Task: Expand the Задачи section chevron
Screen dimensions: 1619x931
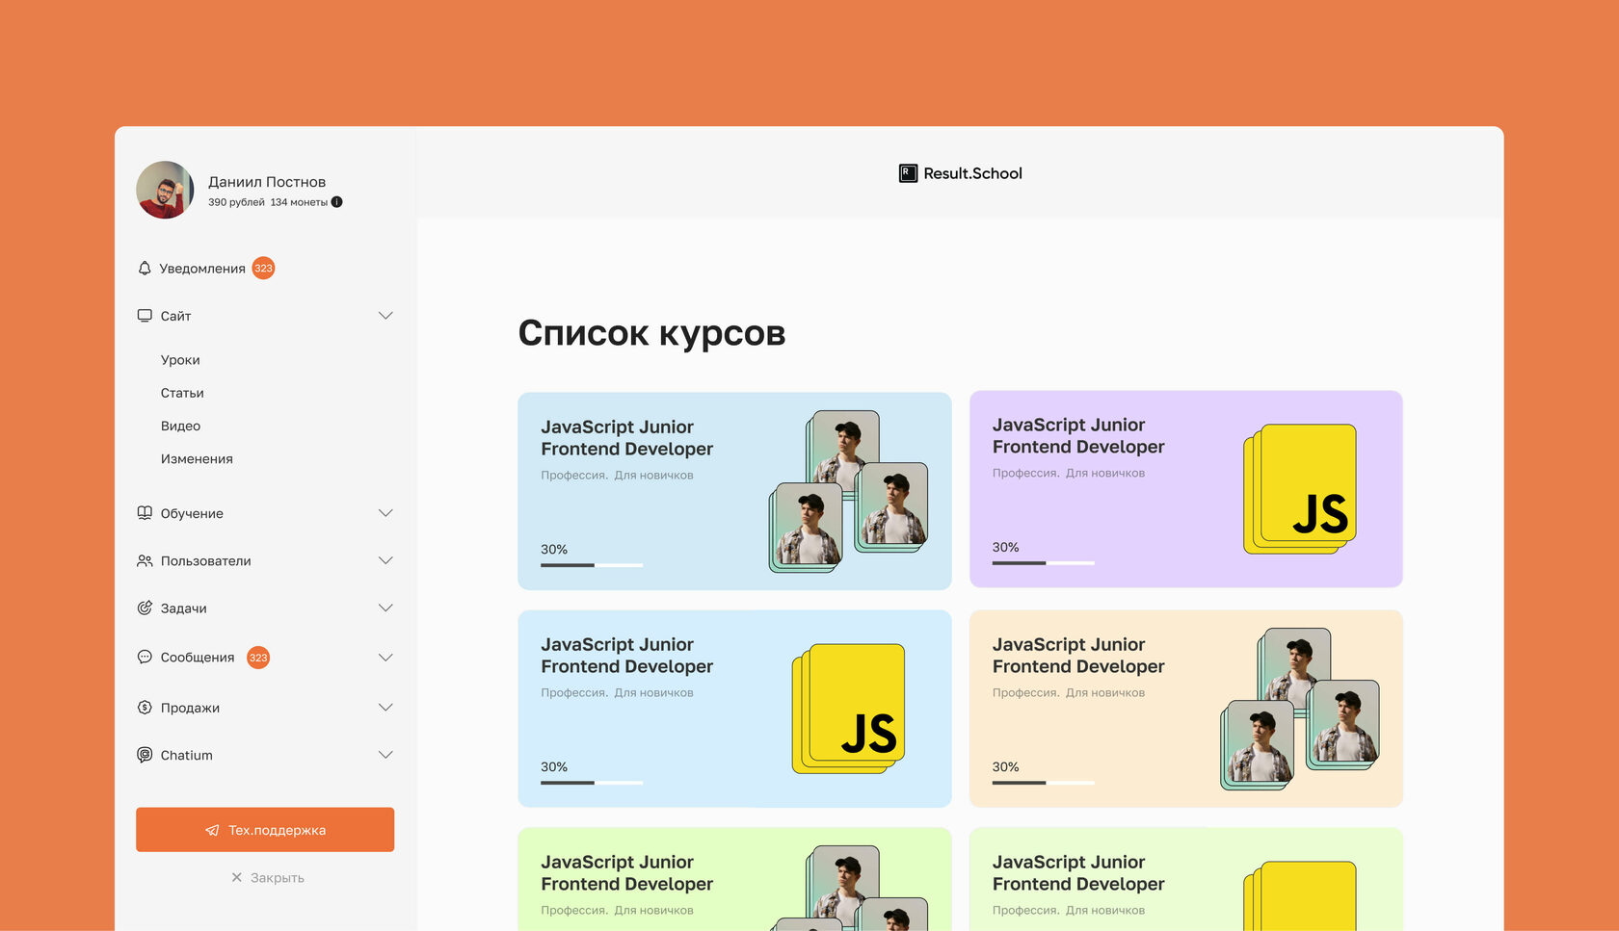Action: [385, 608]
